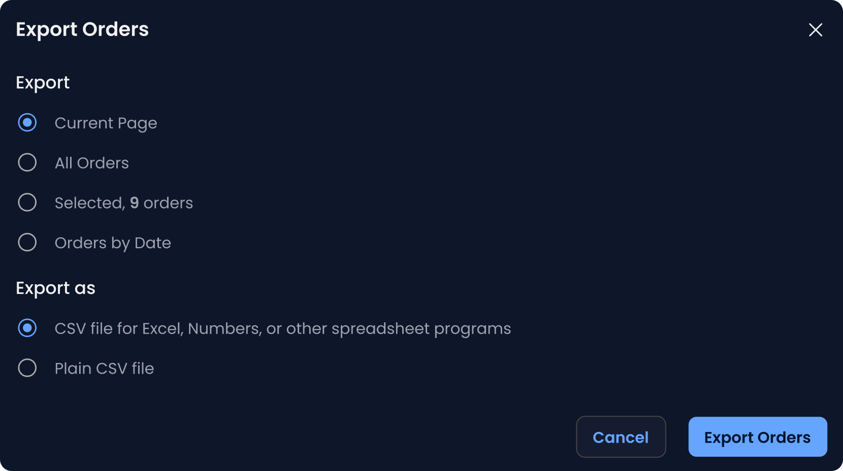Choose the All Orders radio circle
Screen dimensions: 843x471
coord(27,162)
